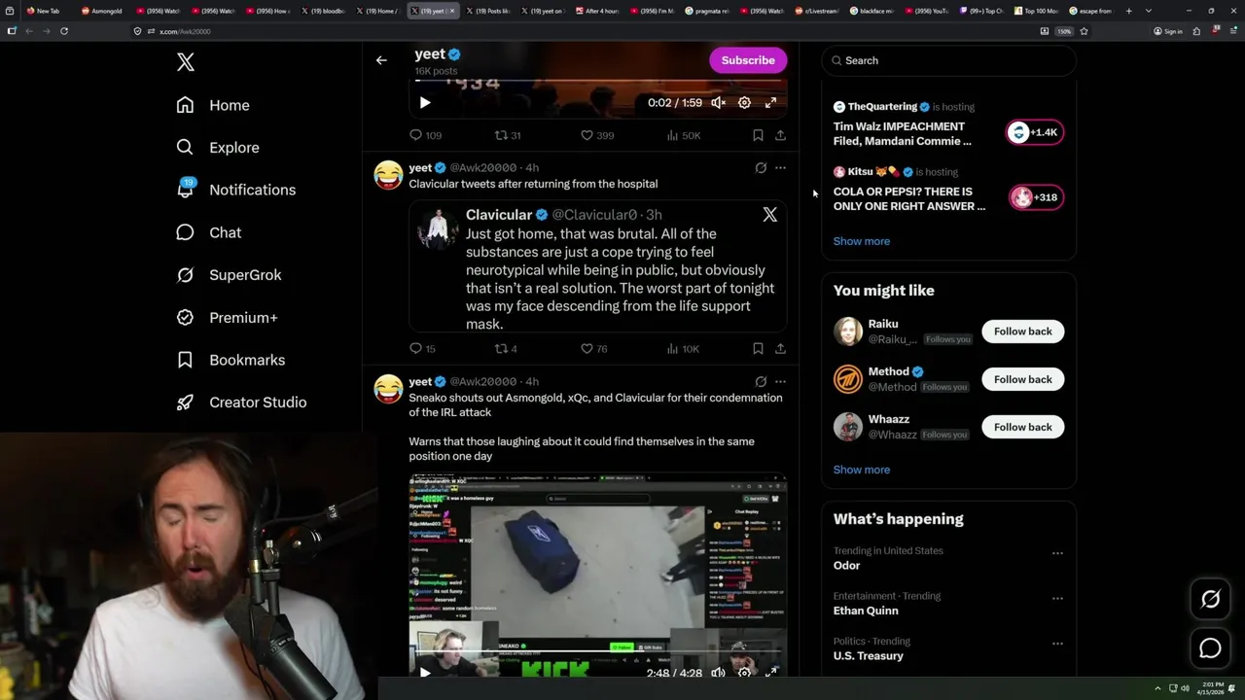The height and width of the screenshot is (700, 1245).
Task: Open Chat in sidebar
Action: 208,232
